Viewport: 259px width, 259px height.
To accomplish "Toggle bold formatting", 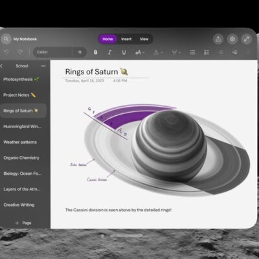I will pos(95,52).
